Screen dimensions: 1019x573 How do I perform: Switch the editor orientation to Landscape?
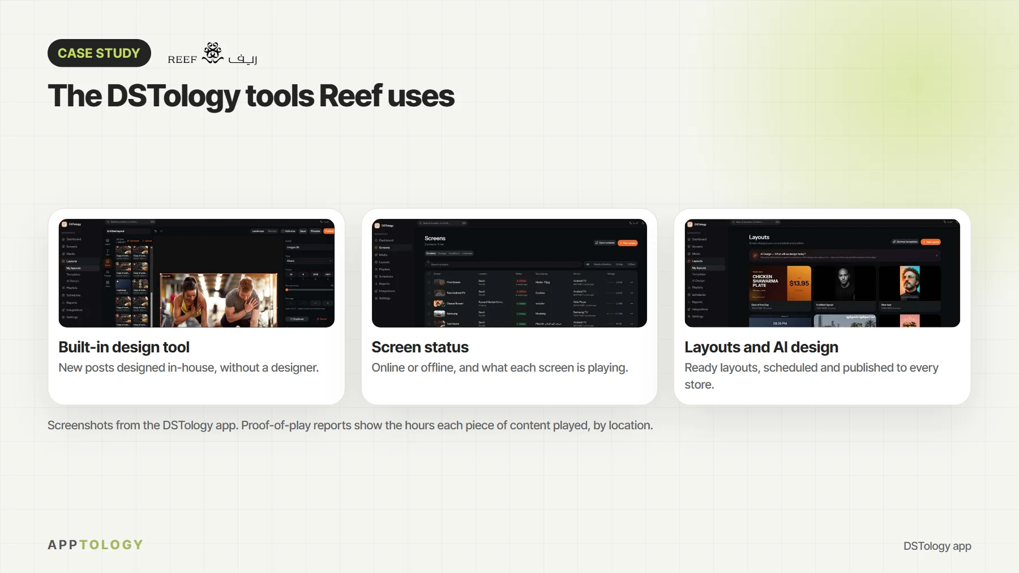click(258, 231)
